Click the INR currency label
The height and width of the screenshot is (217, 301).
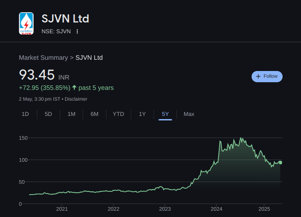click(x=64, y=77)
